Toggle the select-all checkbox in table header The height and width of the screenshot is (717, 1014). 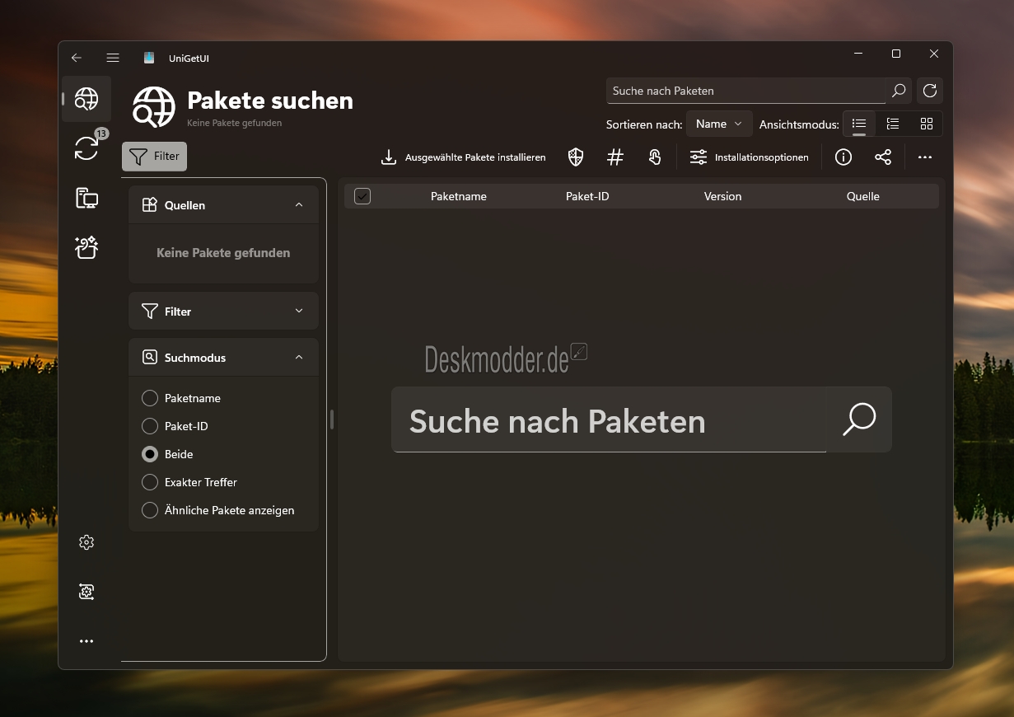click(x=362, y=196)
